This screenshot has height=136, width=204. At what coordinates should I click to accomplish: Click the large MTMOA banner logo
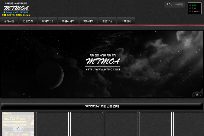(103, 61)
